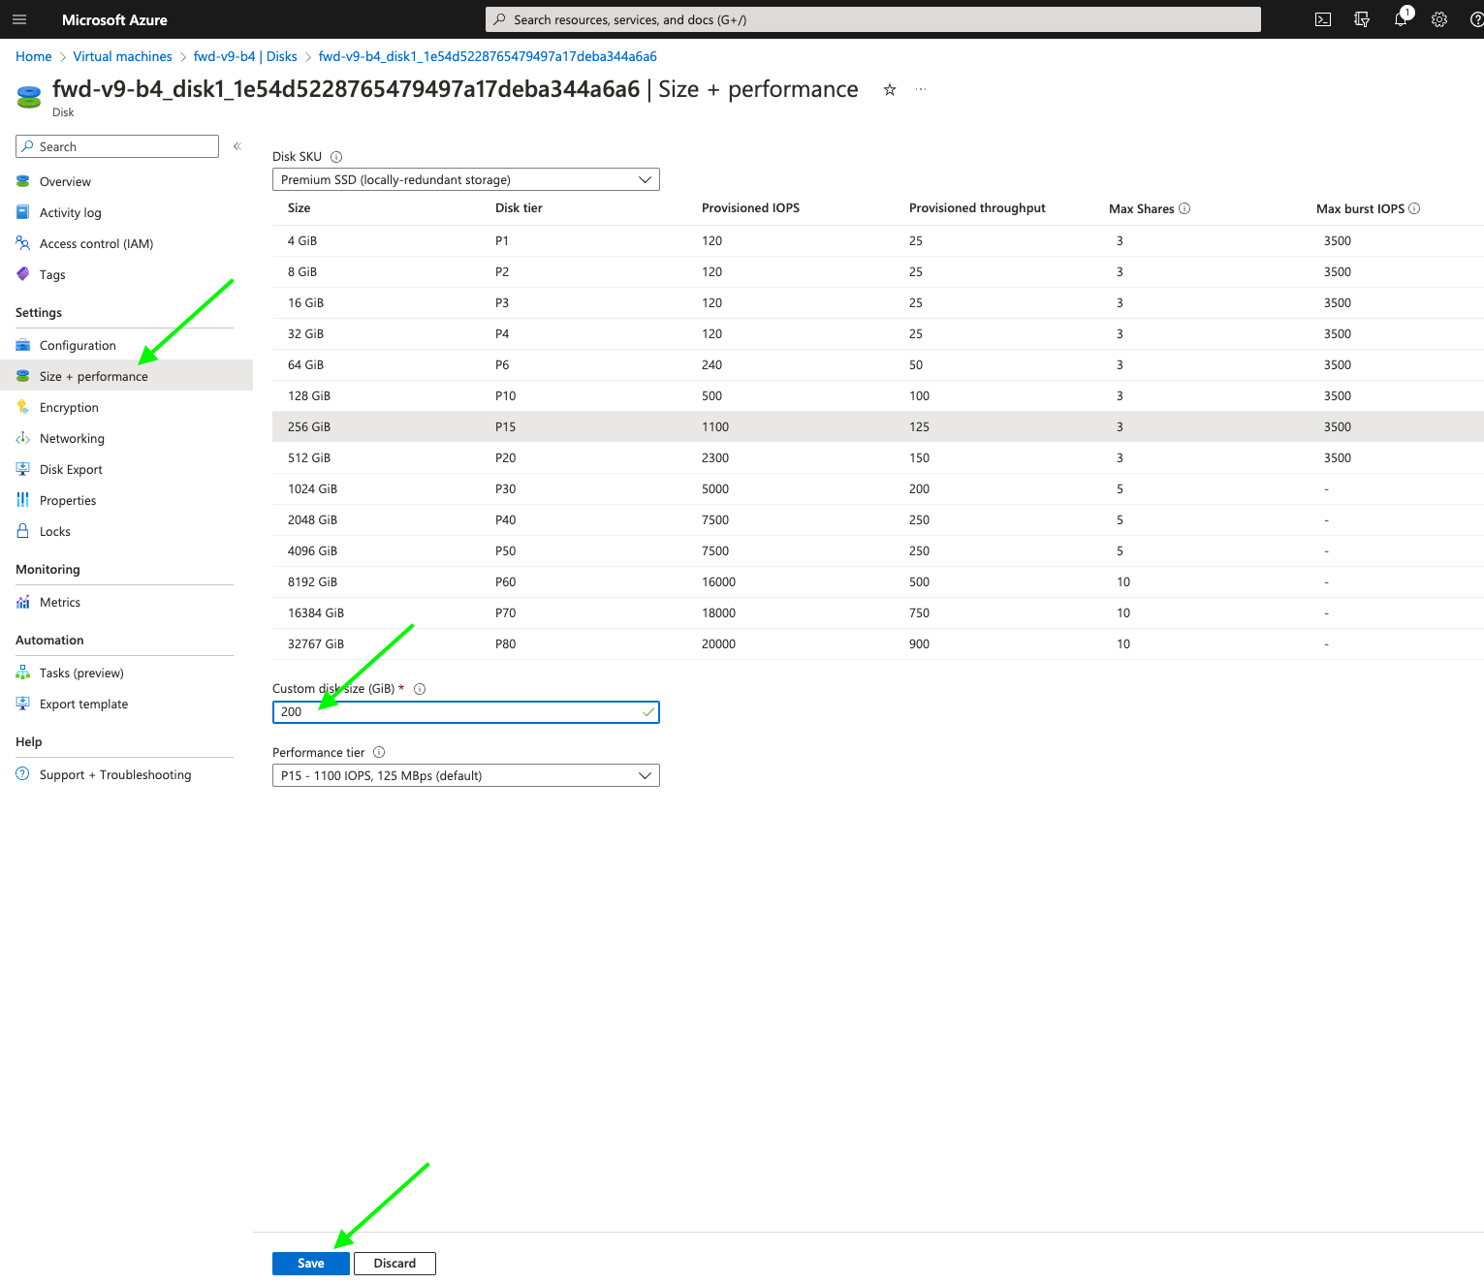Collapse the left sidebar menu
This screenshot has width=1484, height=1284.
(237, 146)
